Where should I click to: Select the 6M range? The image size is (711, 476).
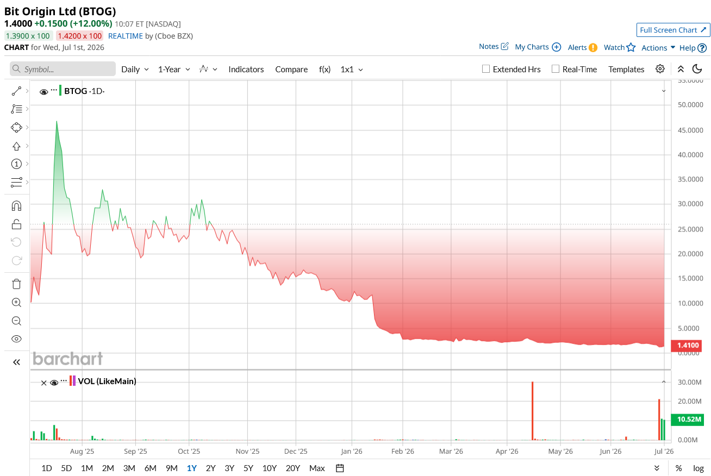click(150, 468)
